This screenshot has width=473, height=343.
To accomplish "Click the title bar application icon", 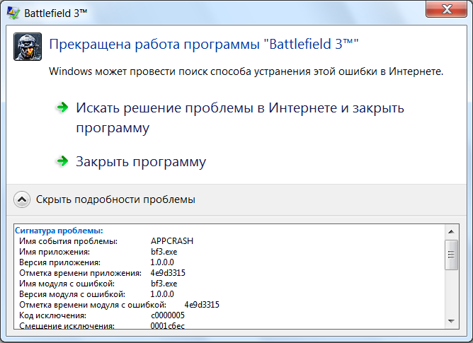I will click(13, 13).
